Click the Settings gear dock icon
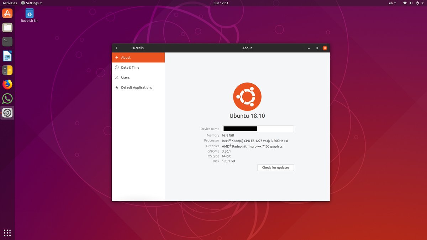Viewport: 427px width, 240px height. (7, 113)
